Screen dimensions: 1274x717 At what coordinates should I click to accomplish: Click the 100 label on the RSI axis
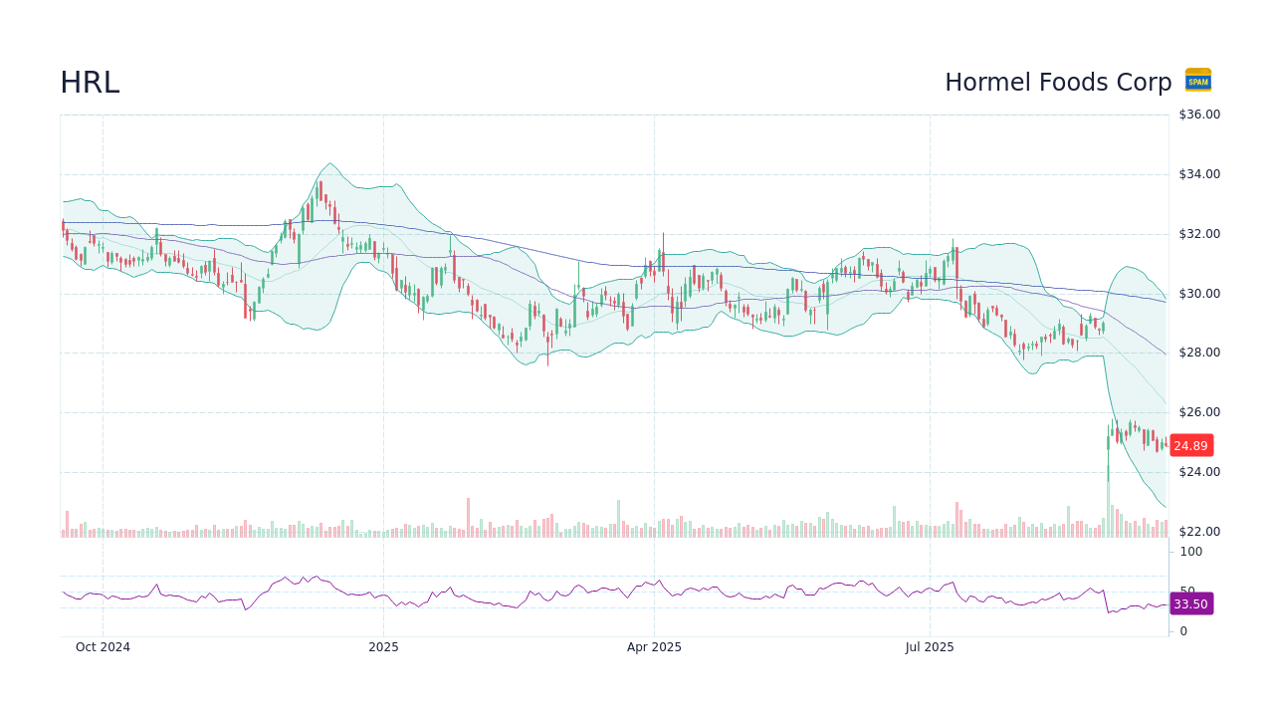click(1190, 552)
